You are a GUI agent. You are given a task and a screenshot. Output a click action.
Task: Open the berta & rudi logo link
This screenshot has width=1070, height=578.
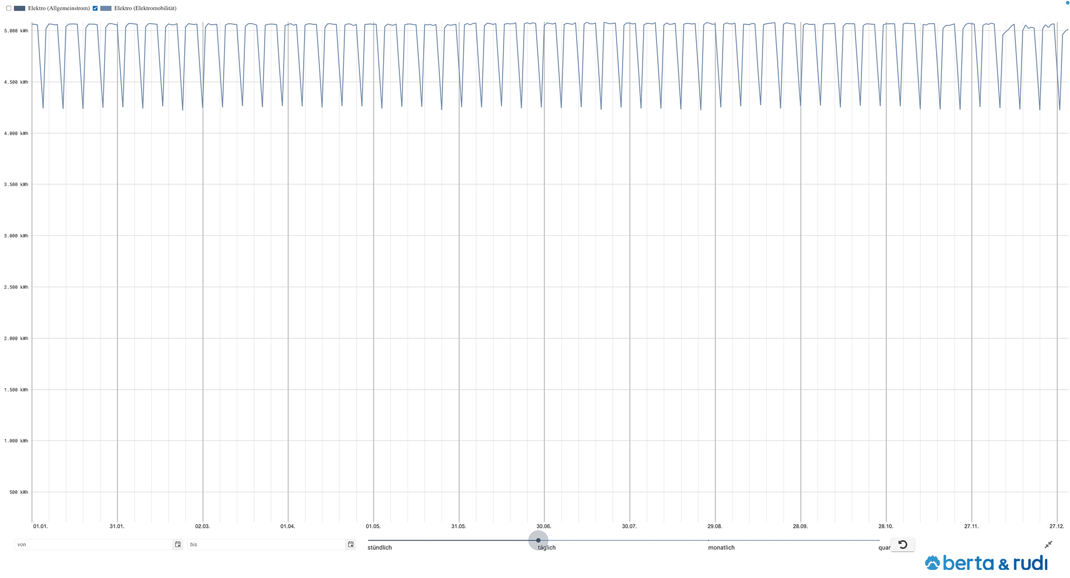987,563
